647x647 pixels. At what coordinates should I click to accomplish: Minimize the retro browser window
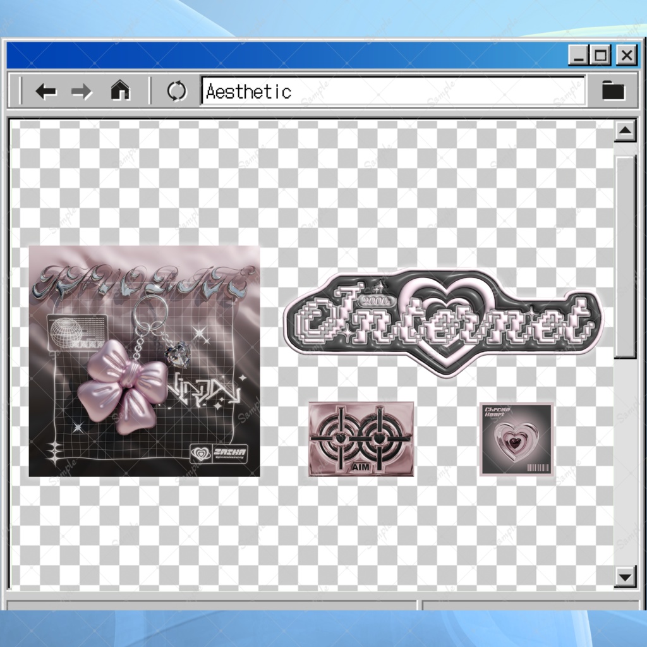(x=579, y=55)
